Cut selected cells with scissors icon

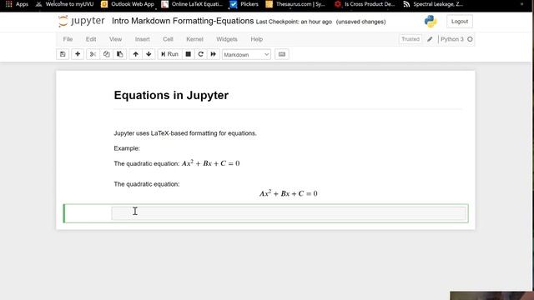(x=93, y=54)
